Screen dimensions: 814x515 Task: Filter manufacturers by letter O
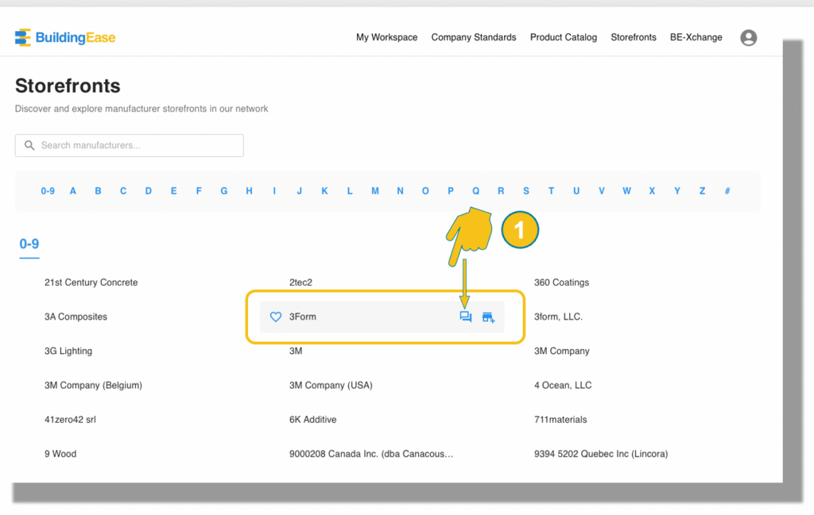coord(425,191)
